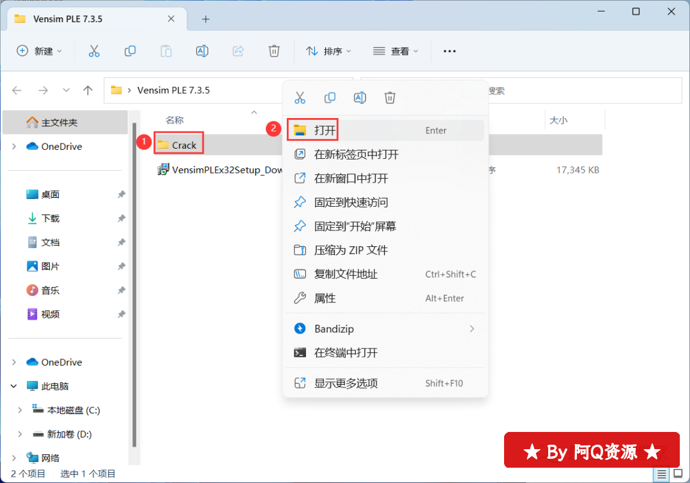Select 打开 in the context menu
Viewport: 690px width, 483px height.
click(x=325, y=130)
